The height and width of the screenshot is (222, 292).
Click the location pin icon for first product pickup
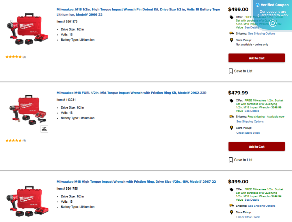[x=231, y=39]
